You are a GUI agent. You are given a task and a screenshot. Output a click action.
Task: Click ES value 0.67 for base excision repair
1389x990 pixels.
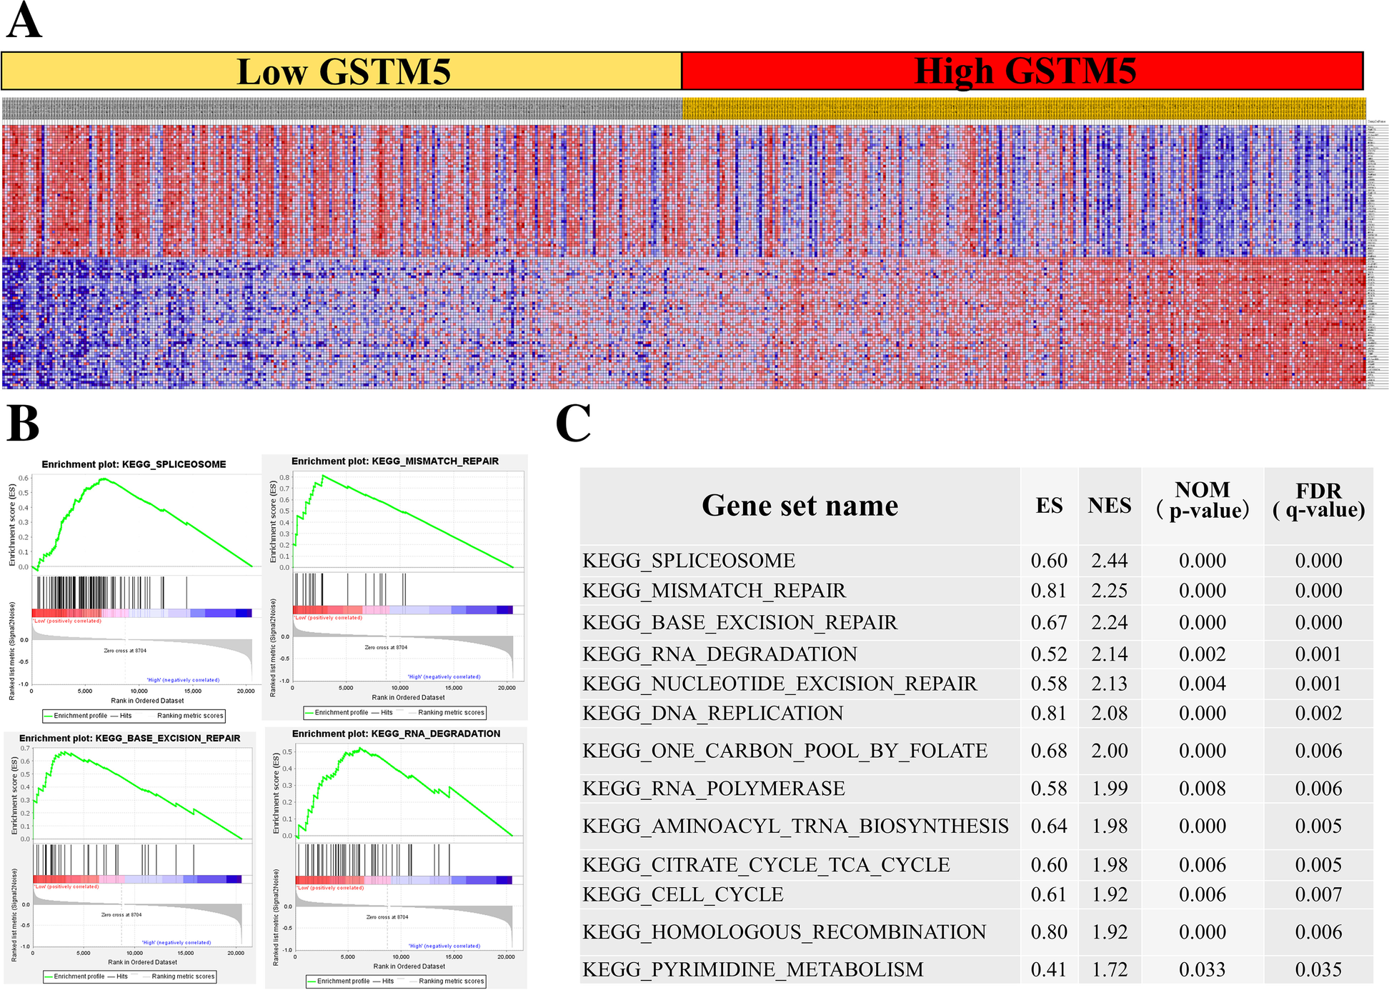1049,623
